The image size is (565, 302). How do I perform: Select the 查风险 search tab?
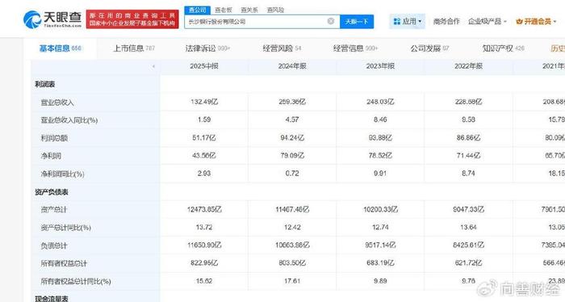pos(275,10)
